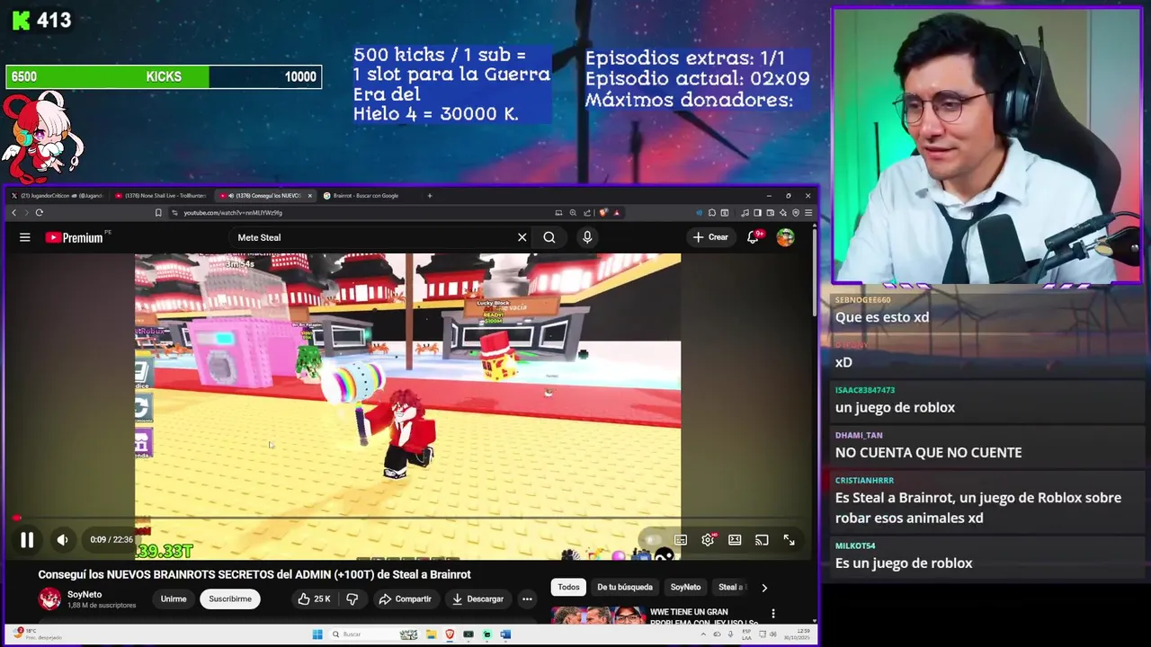
Task: Go back in the browser
Action: (x=13, y=213)
